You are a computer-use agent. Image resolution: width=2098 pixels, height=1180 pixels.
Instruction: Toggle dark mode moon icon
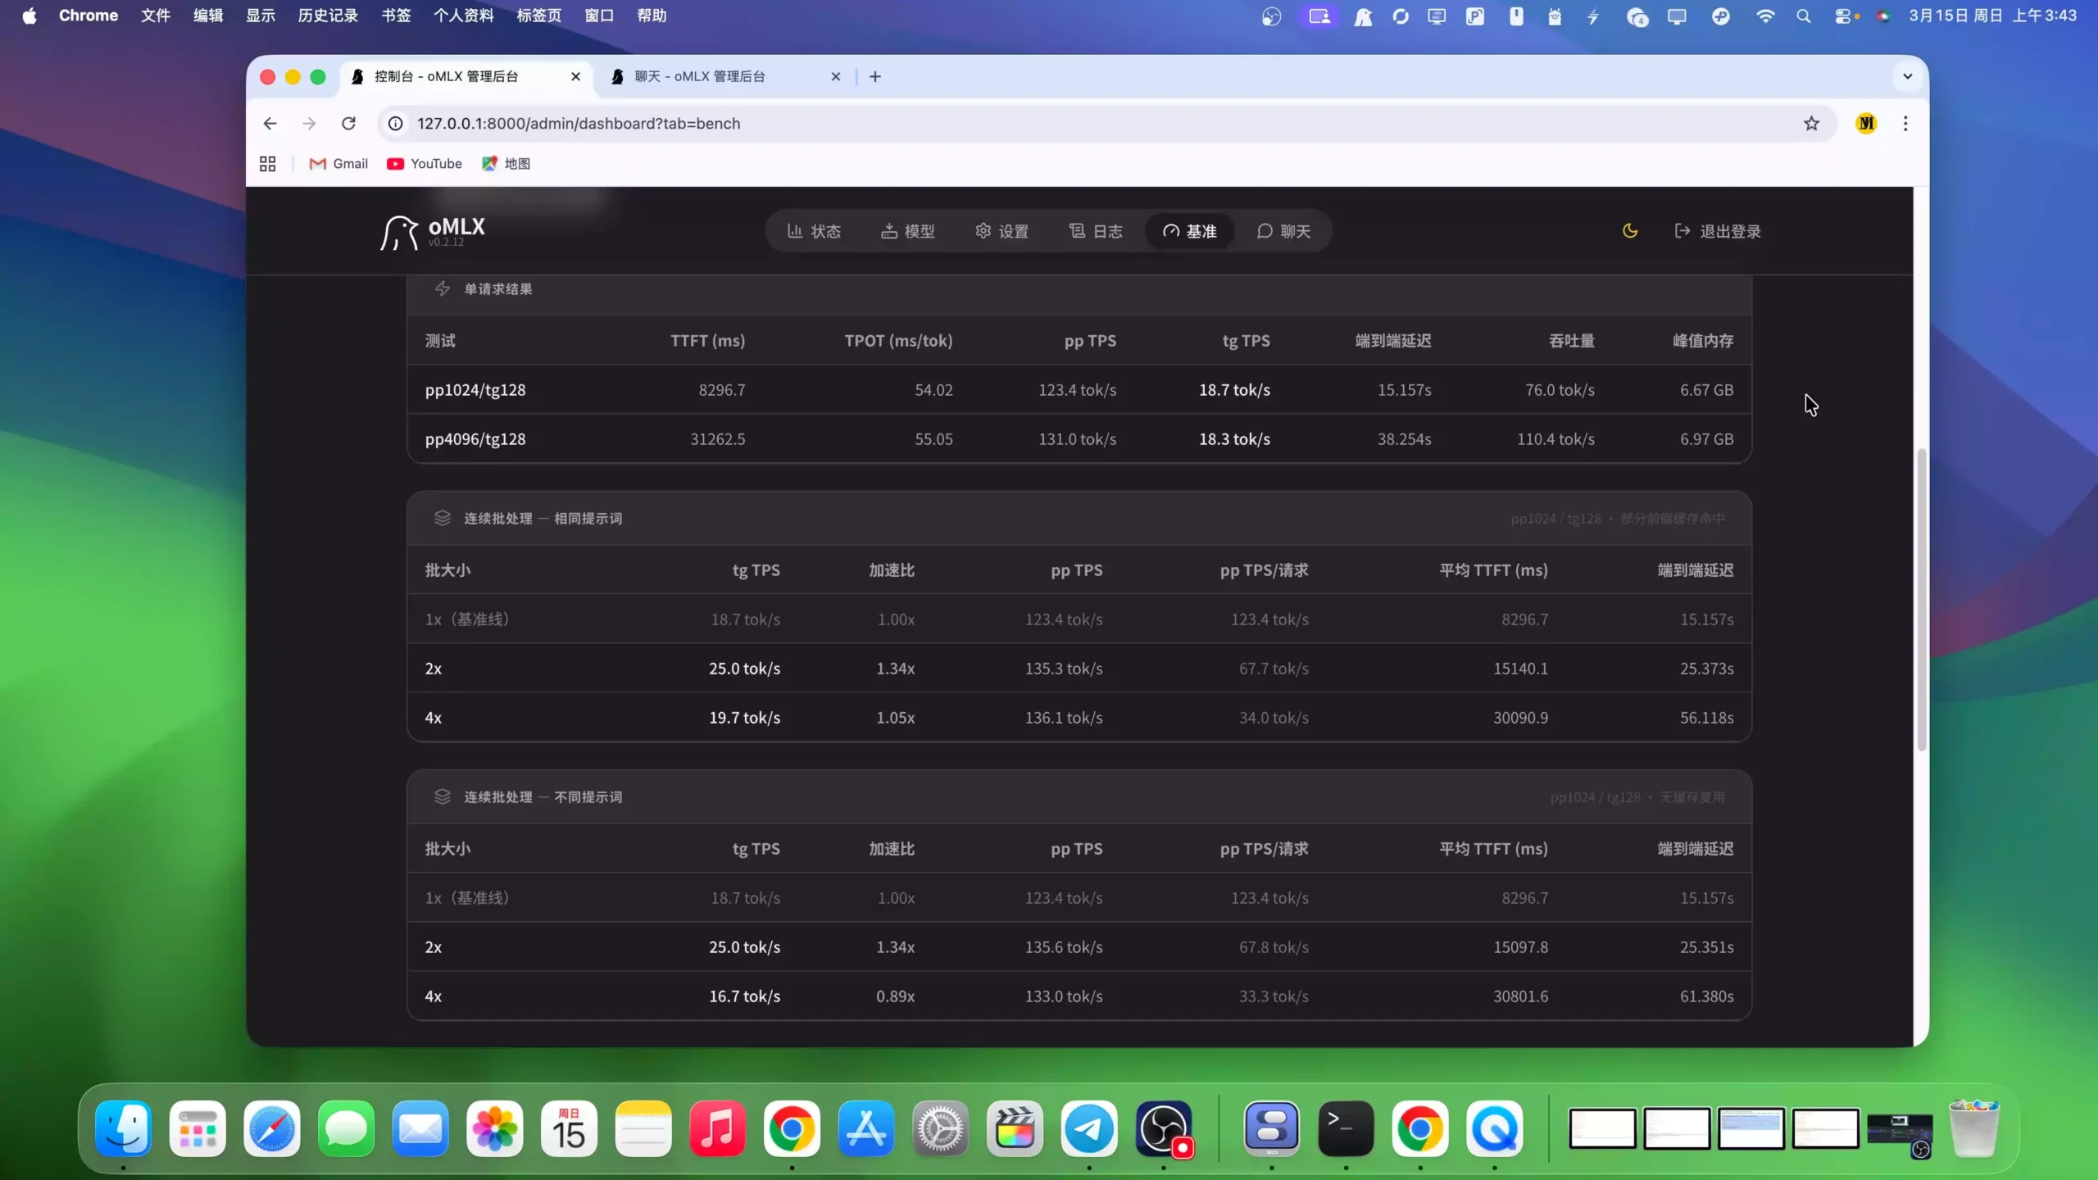(1629, 231)
